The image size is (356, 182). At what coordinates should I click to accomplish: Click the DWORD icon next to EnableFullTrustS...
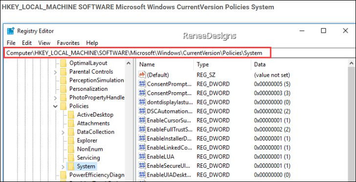click(x=142, y=129)
